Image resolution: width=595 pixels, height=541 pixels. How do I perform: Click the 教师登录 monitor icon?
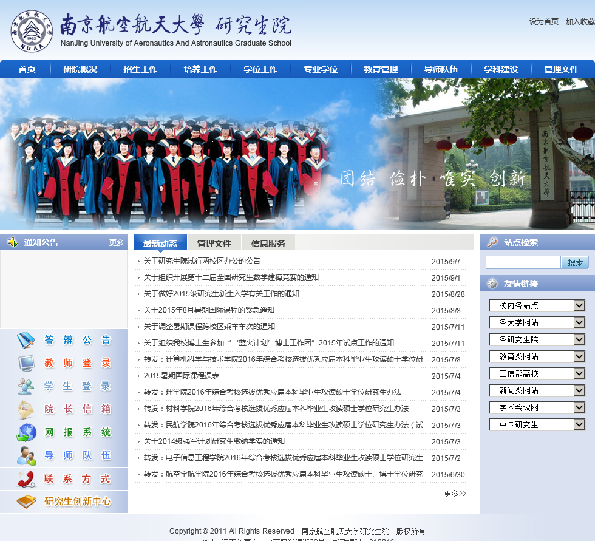point(27,363)
